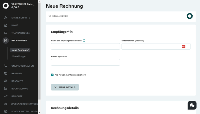This screenshot has width=200, height=114.
Task: Click the Erste Schritte warning triangle icon
Action: 6,18
